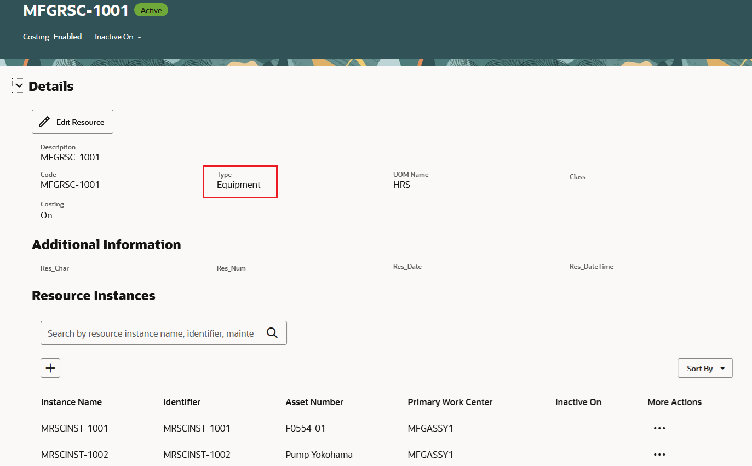Click identifier MRSCINST-1001 cell

197,428
